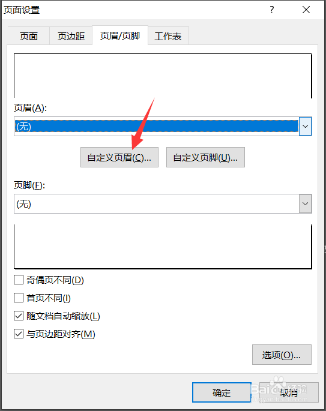Enable 奇偶页不同 checkbox
The height and width of the screenshot is (411, 326).
[x=19, y=280]
